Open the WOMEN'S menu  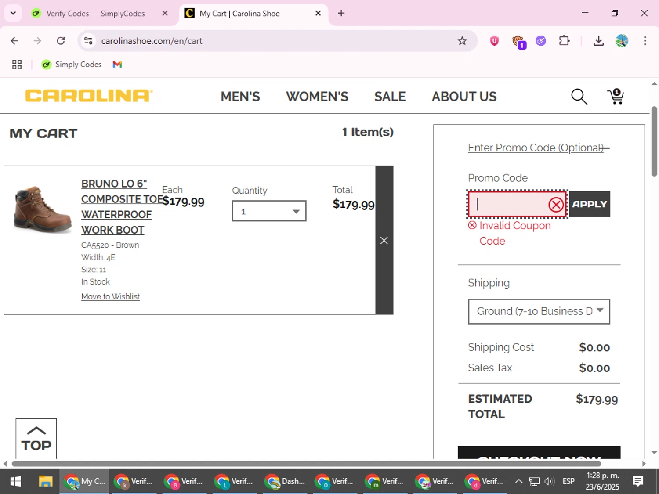click(x=317, y=97)
